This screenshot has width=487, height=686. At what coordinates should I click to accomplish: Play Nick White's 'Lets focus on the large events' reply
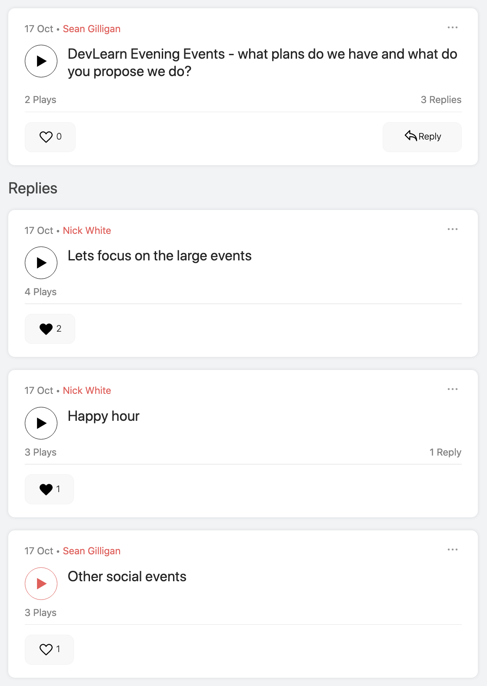tap(41, 263)
